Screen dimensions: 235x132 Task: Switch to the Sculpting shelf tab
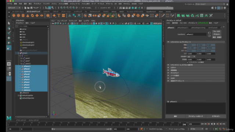47,11
